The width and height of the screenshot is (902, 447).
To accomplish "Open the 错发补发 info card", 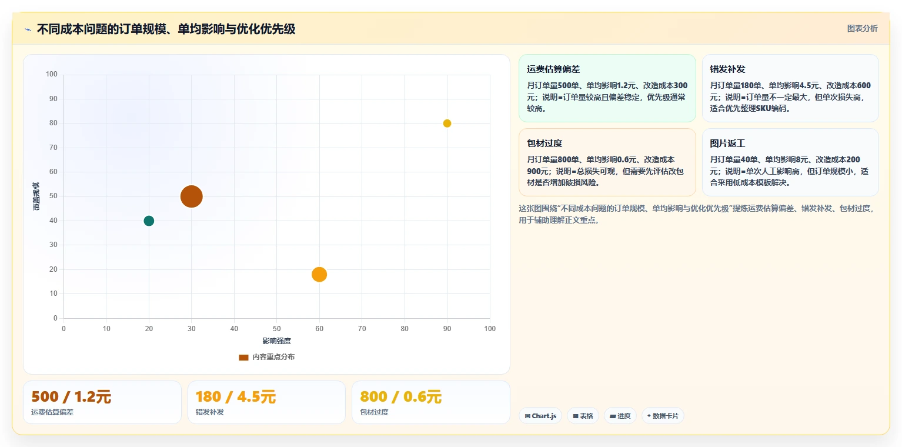I will pos(790,88).
